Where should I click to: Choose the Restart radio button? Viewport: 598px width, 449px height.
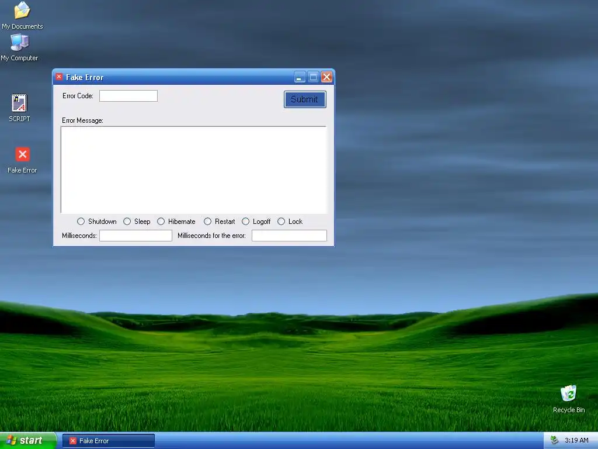coord(207,222)
